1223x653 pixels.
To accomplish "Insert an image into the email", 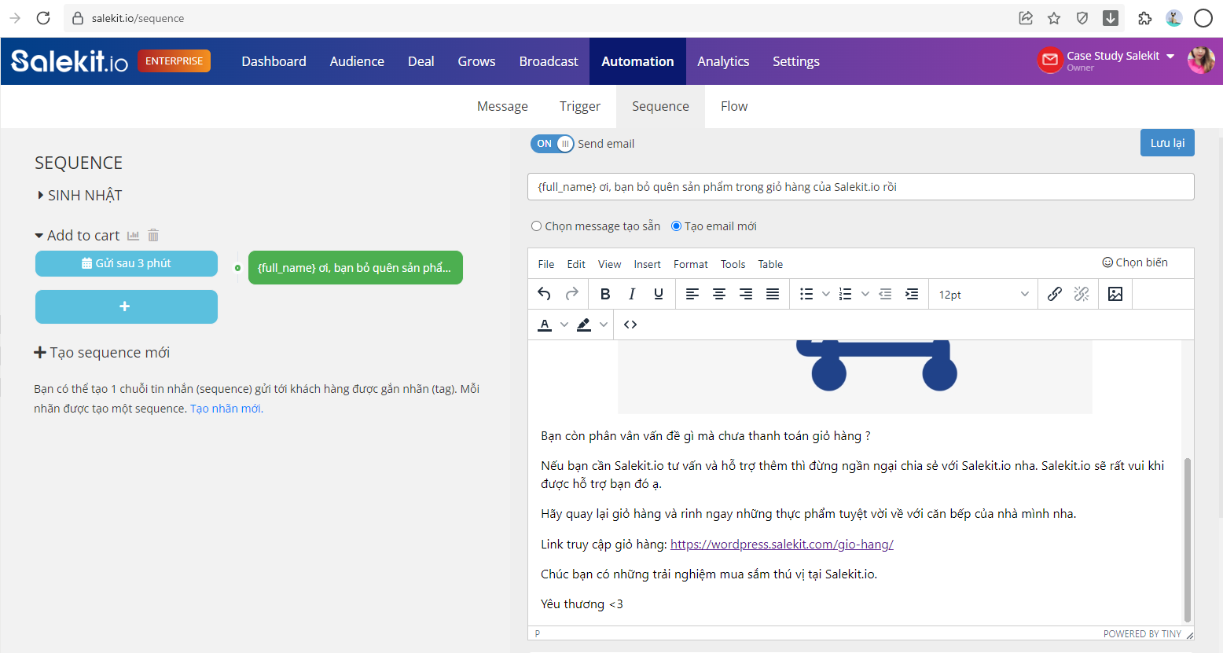I will [1115, 294].
